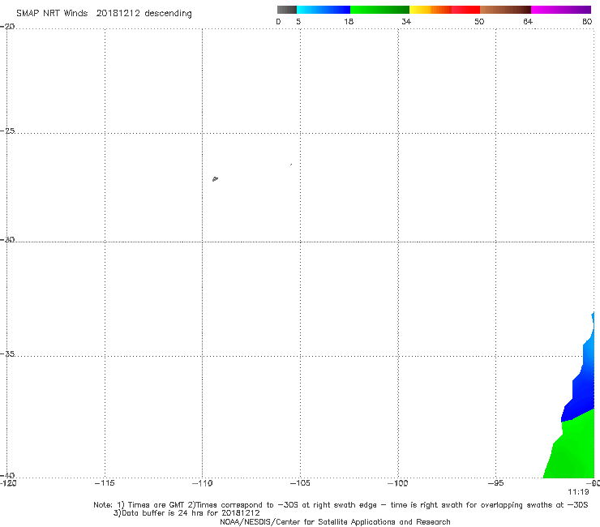Click the "-25" latitude axis label
Viewport: 600px width, 527px height.
tap(7, 131)
